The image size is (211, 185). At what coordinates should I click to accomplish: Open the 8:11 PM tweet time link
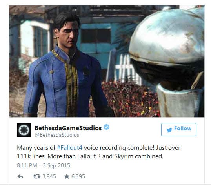click(x=27, y=165)
